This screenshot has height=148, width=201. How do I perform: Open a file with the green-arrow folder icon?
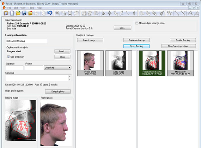(18, 13)
